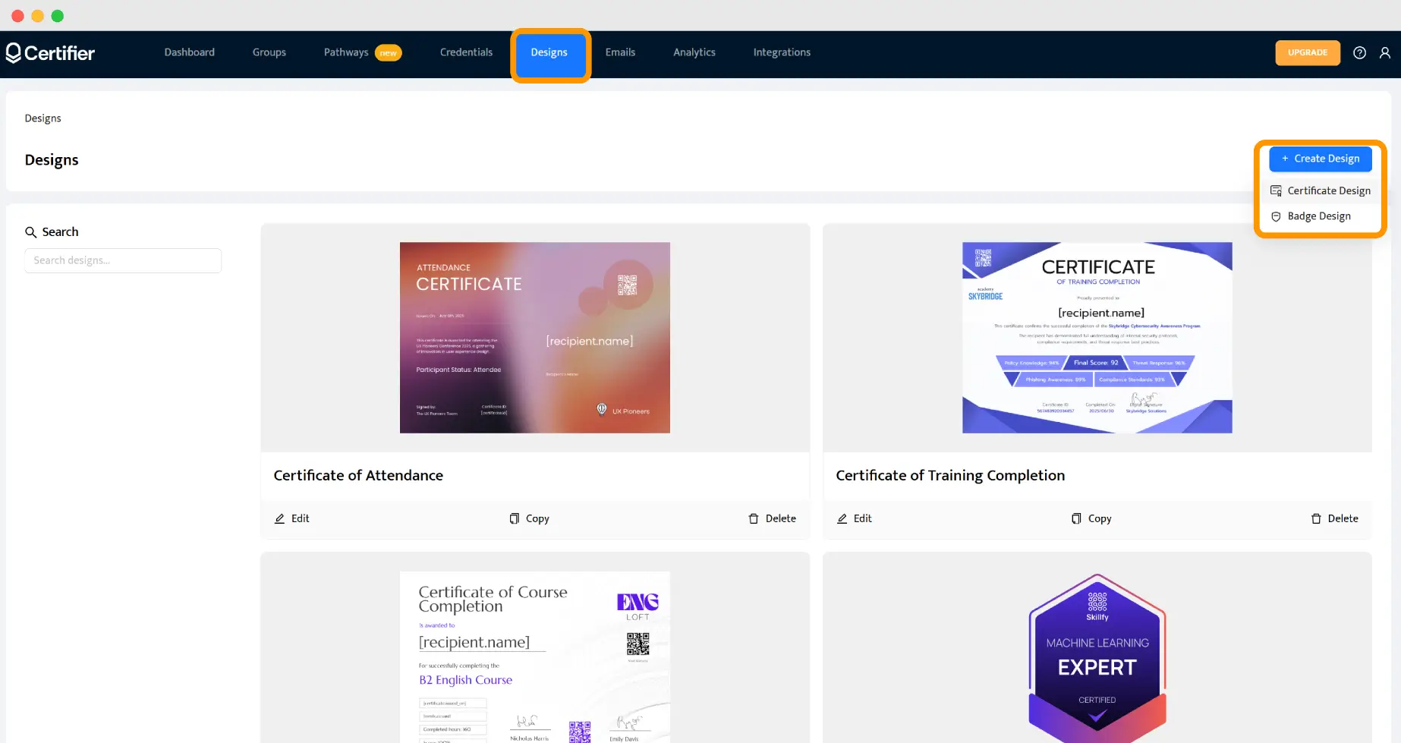Open the Training Completion certificate thumbnail

(x=1097, y=338)
